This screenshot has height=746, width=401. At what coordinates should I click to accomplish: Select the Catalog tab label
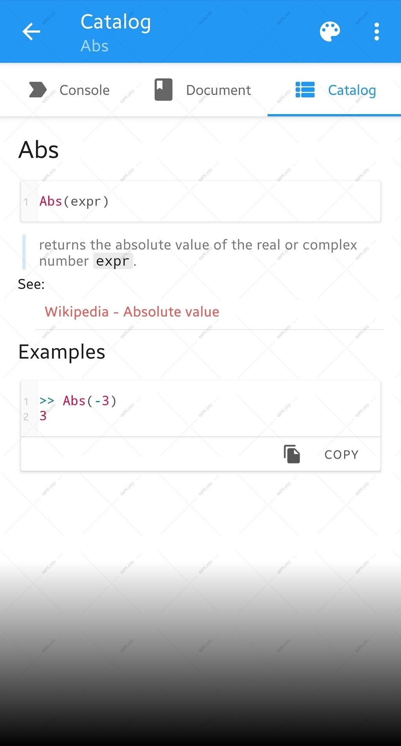click(x=352, y=90)
